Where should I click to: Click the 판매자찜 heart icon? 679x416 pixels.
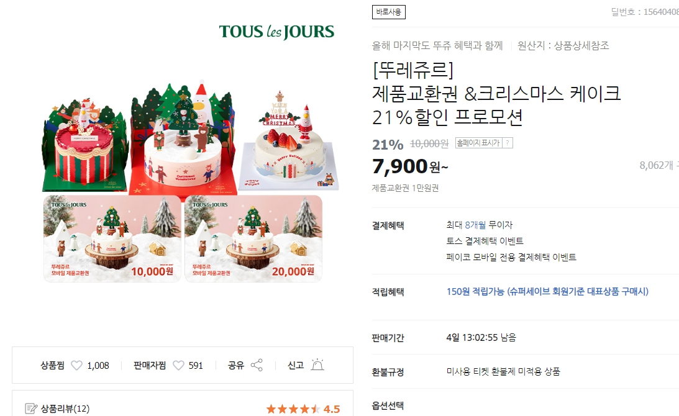tap(178, 365)
